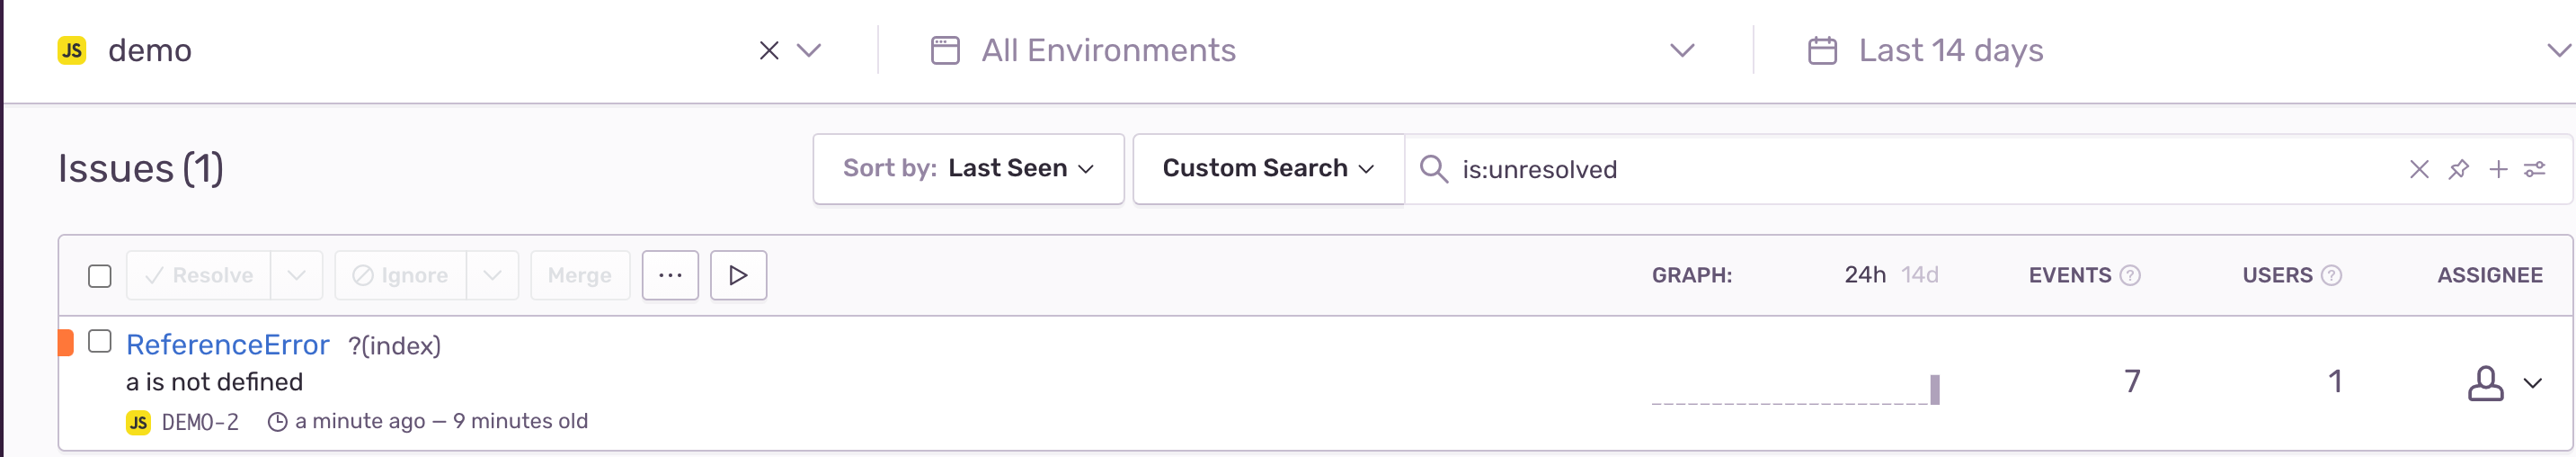This screenshot has width=2576, height=457.
Task: Open the ReferenceError issue link
Action: point(227,344)
